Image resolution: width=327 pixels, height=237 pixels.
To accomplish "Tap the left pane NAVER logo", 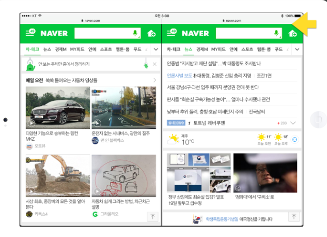I will (x=54, y=33).
